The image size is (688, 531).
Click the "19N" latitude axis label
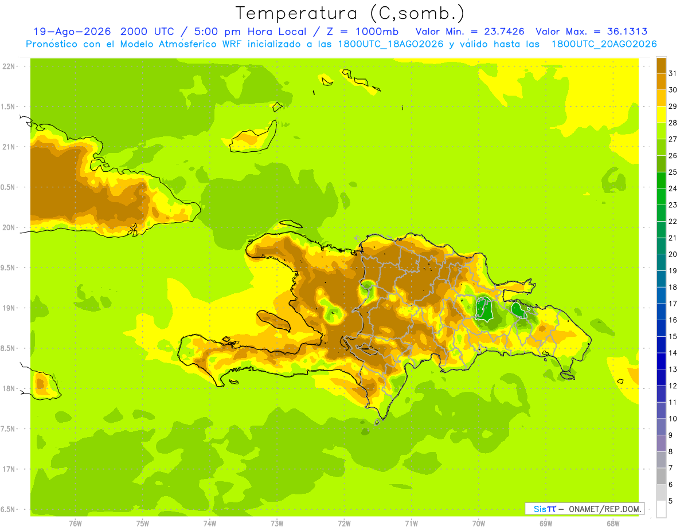tap(8, 308)
